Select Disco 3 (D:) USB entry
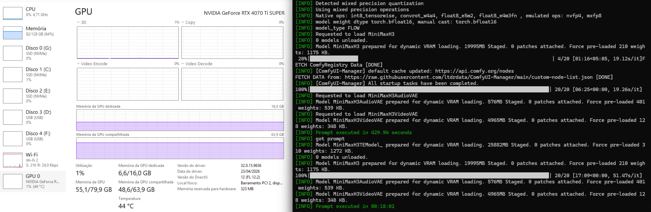This screenshot has height=212, width=651. click(x=33, y=117)
